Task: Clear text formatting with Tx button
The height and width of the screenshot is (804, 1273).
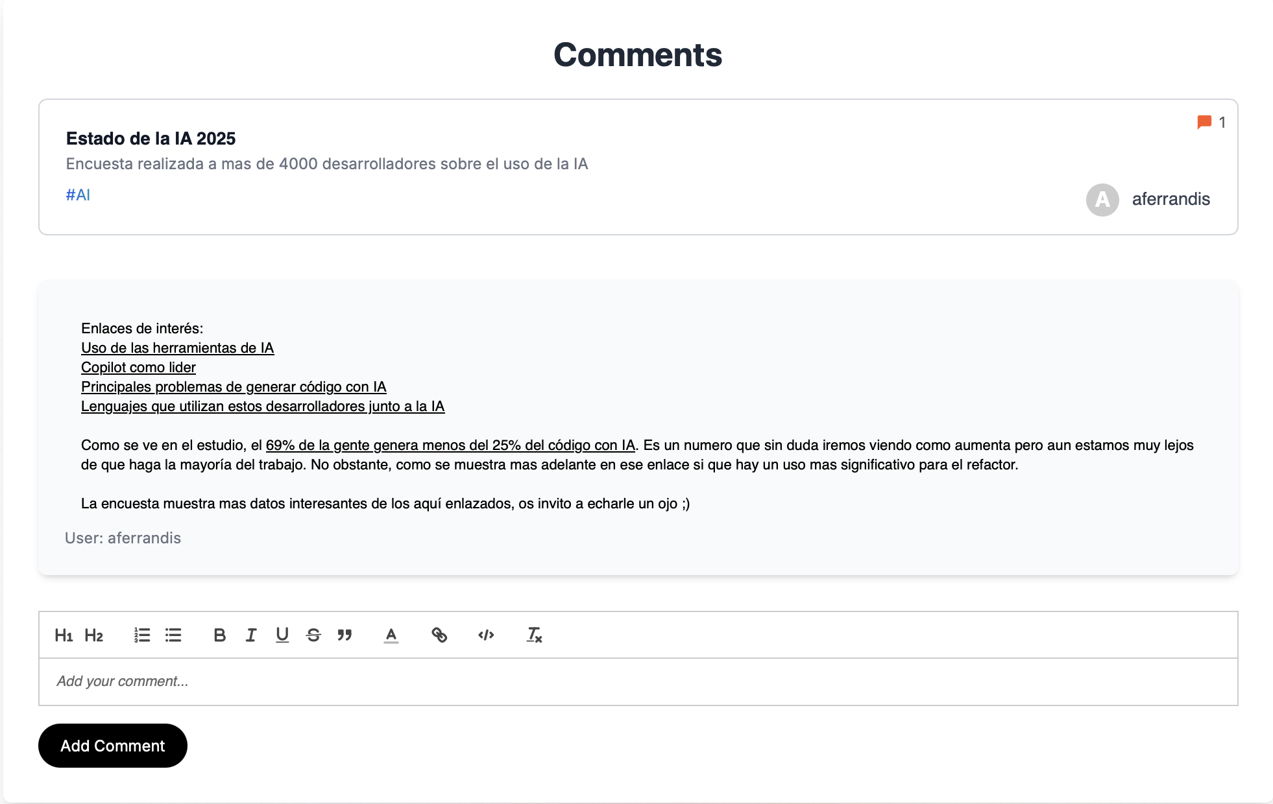Action: click(x=533, y=635)
